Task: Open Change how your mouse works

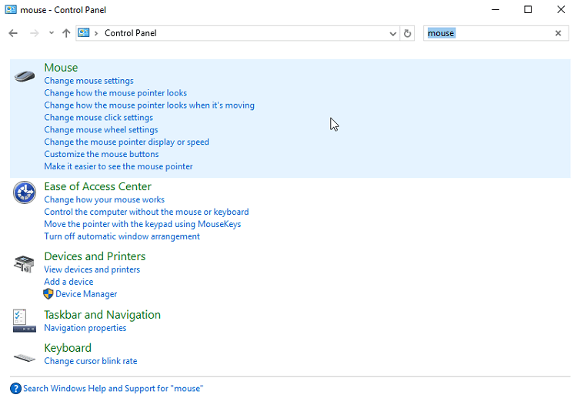Action: pyautogui.click(x=104, y=199)
